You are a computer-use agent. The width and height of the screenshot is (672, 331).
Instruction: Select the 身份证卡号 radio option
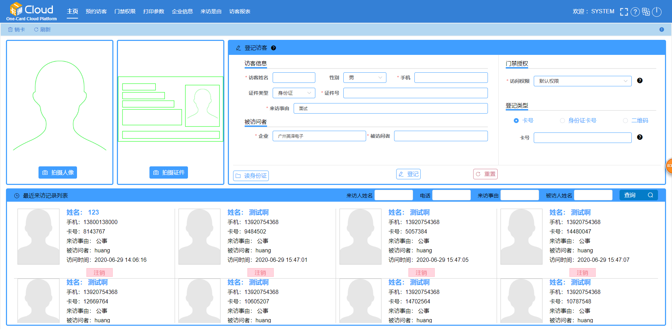click(562, 121)
